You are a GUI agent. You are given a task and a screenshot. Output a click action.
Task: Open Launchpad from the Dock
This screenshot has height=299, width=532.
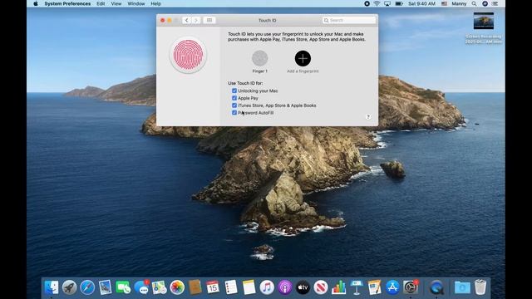[69, 287]
